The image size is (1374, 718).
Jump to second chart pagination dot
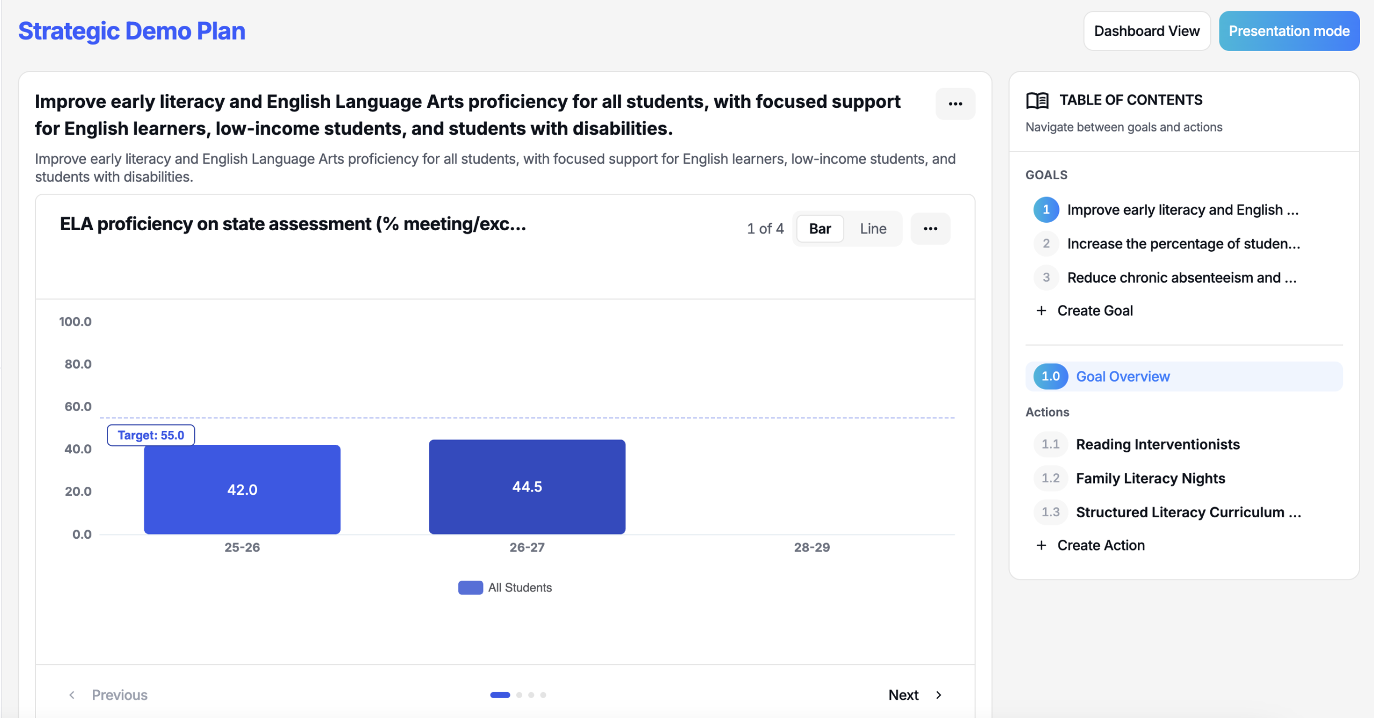click(519, 695)
